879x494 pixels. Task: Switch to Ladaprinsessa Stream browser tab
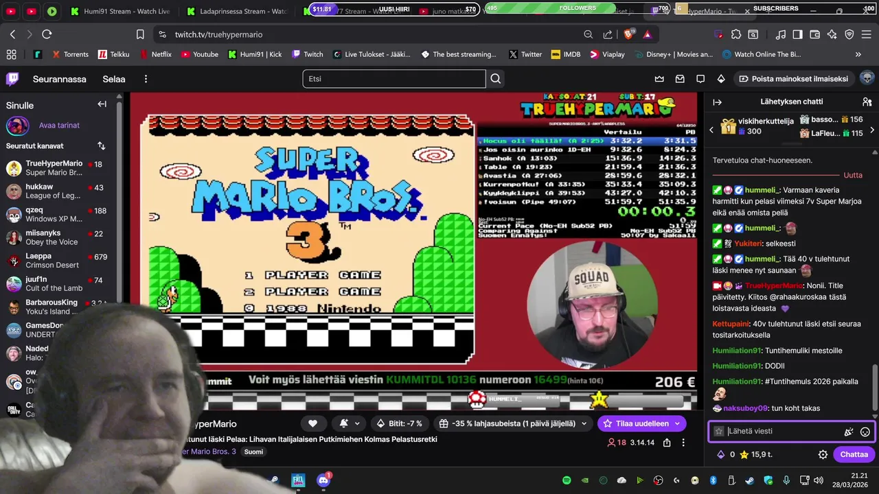[x=238, y=12]
